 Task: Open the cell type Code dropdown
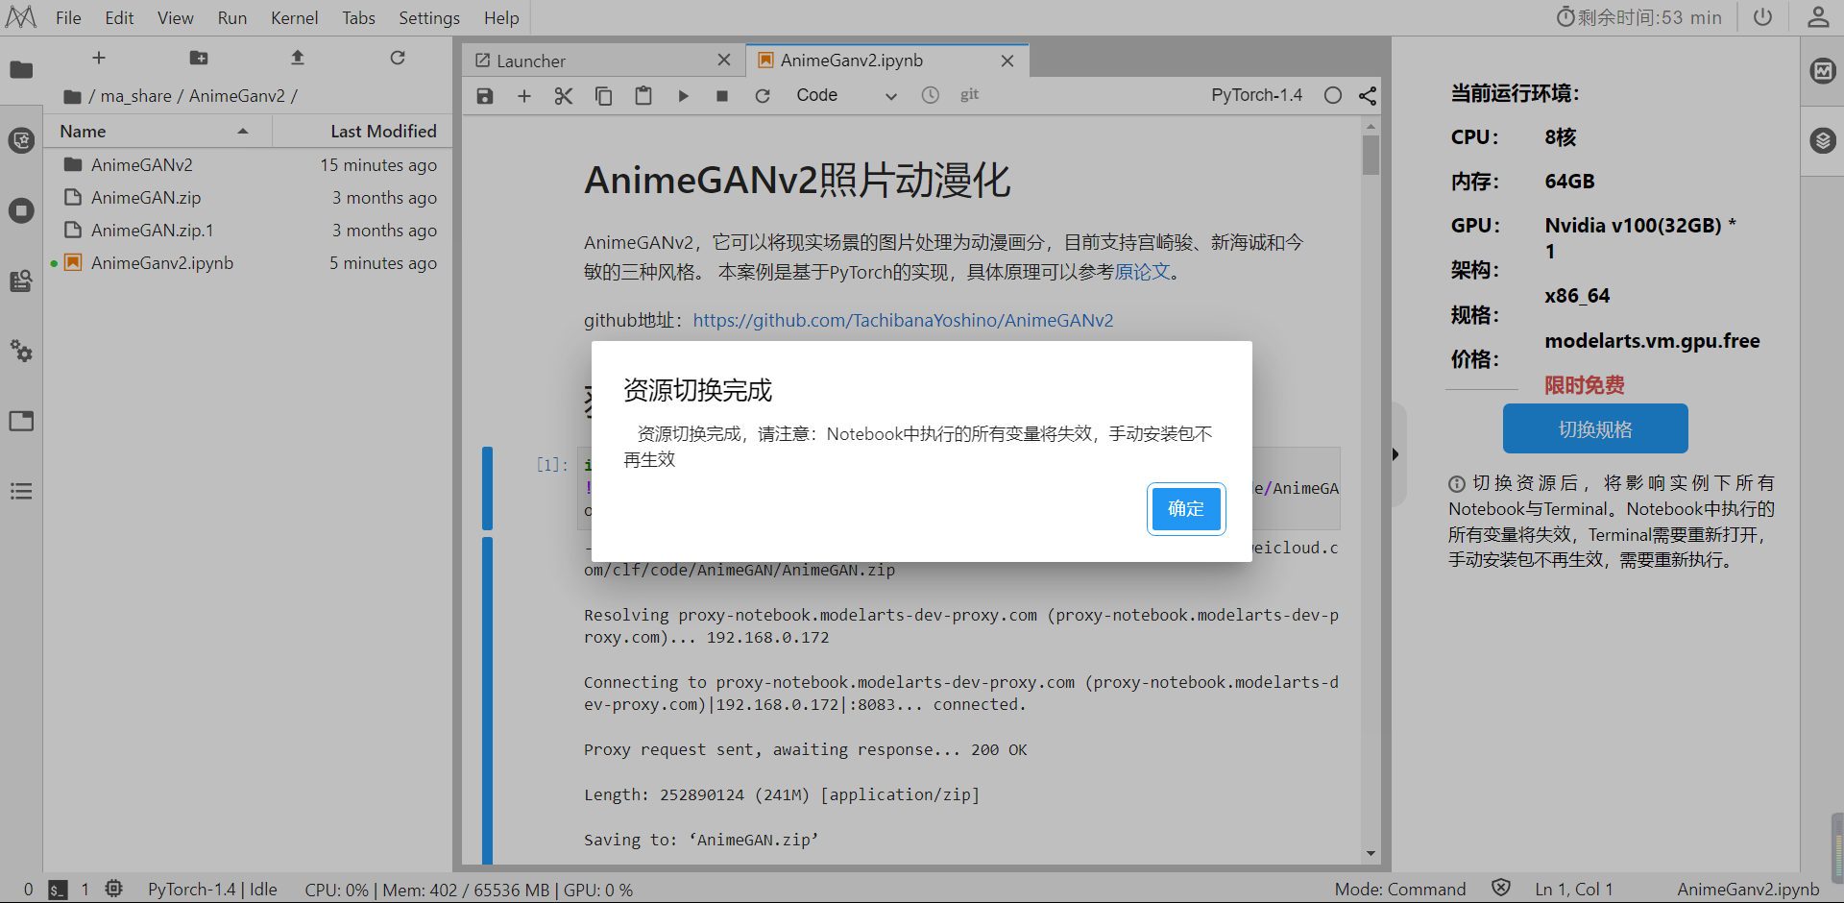coord(847,95)
